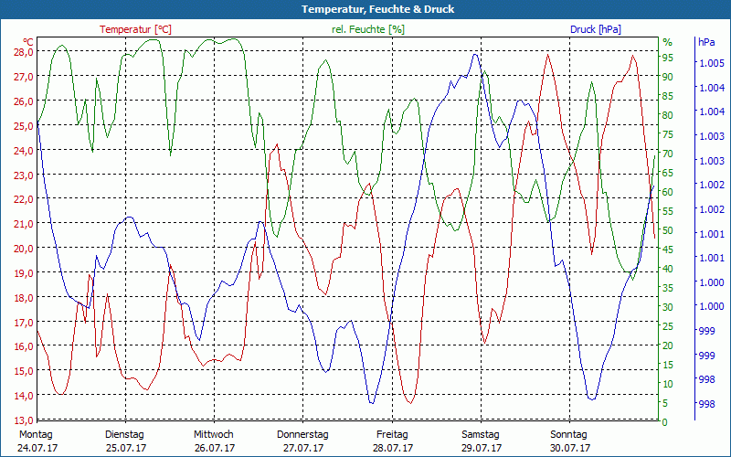Click the green '70' humidity axis label
The image size is (731, 457).
pyautogui.click(x=668, y=154)
